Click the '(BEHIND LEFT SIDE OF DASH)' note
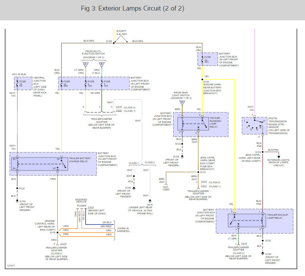305x276 pixels. [97, 212]
